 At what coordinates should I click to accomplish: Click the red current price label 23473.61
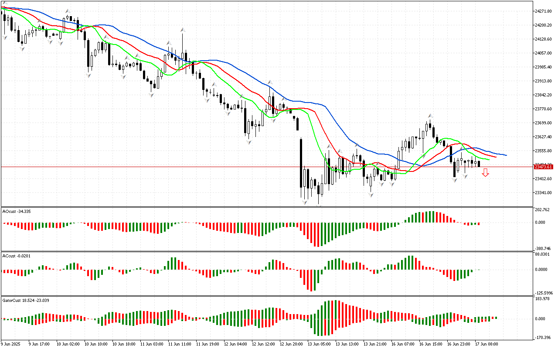click(x=543, y=167)
